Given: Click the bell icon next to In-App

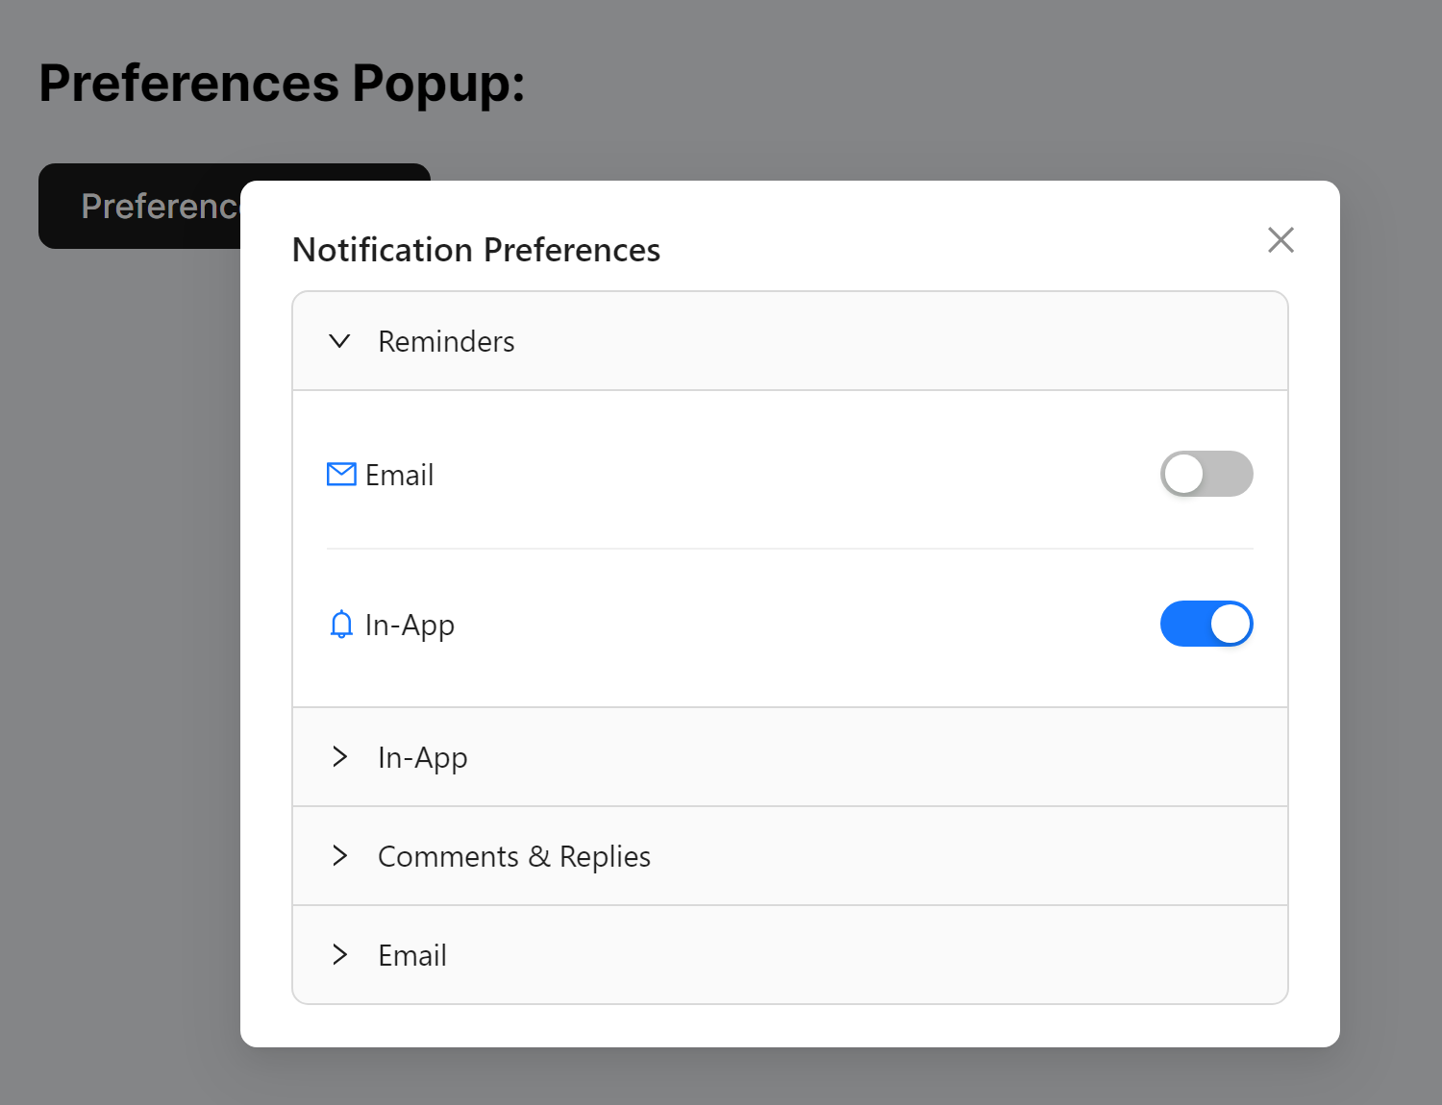Looking at the screenshot, I should [339, 625].
